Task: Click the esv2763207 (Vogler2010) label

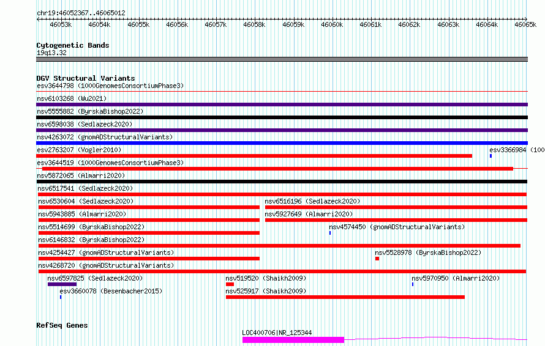Action: [x=79, y=150]
